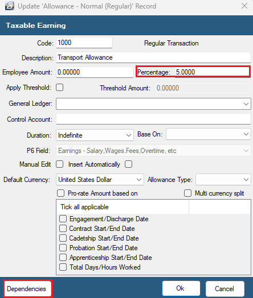Expand Default Currency United States Dollar dropdown
The height and width of the screenshot is (298, 253).
pos(100,180)
